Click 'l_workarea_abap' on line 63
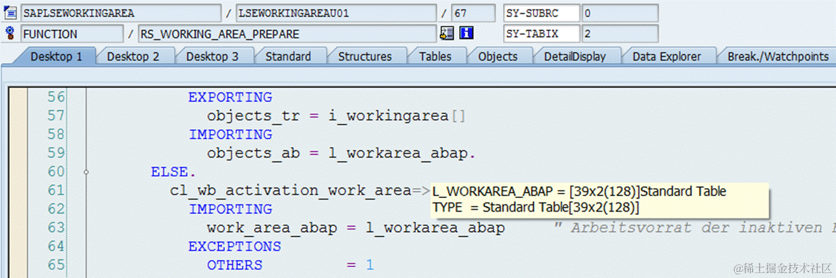Screen dimensions: 836x278 click(x=435, y=228)
